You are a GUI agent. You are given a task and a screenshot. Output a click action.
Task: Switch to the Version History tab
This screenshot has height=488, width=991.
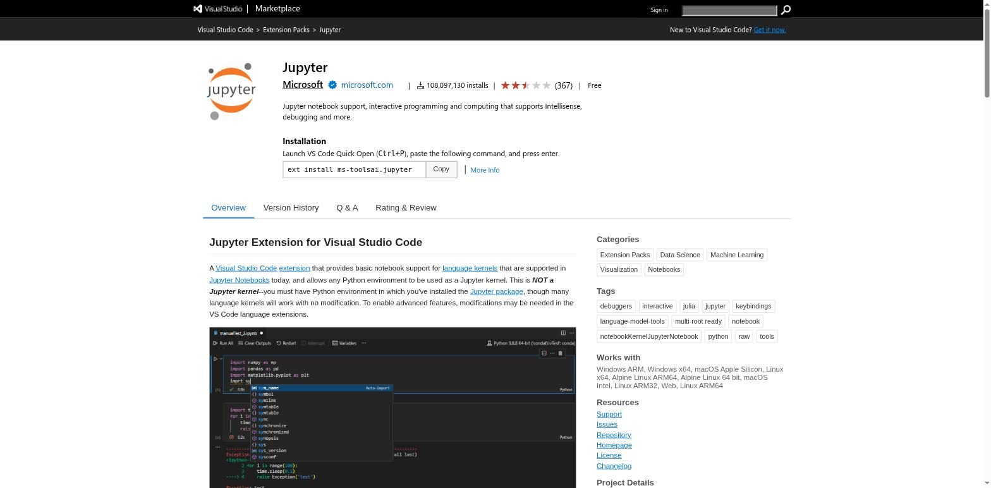tap(291, 207)
